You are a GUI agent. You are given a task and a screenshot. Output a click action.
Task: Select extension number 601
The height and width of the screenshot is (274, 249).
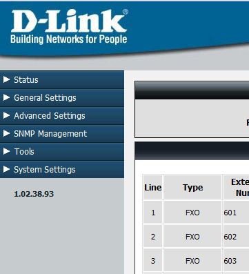(230, 213)
